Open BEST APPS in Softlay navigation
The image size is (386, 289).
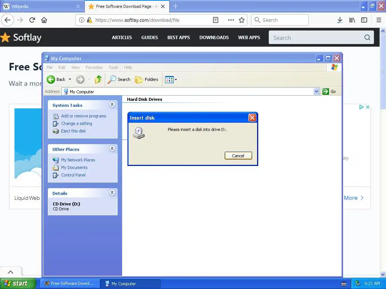[178, 37]
